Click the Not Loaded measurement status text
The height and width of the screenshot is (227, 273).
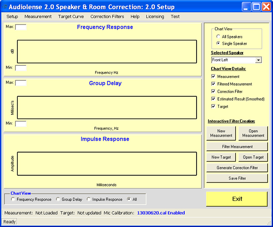(x=46, y=213)
